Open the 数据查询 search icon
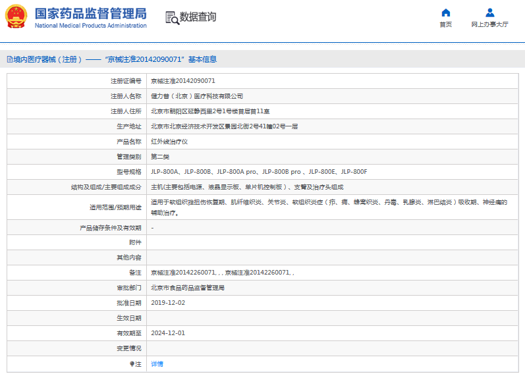The image size is (525, 376). [172, 18]
